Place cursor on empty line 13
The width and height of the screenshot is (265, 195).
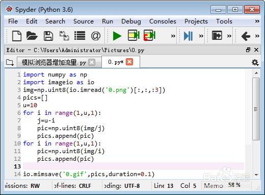click(134, 166)
